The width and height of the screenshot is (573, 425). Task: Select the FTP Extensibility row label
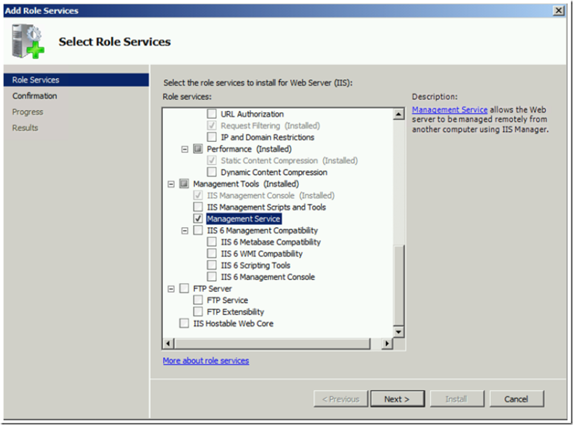(x=236, y=312)
